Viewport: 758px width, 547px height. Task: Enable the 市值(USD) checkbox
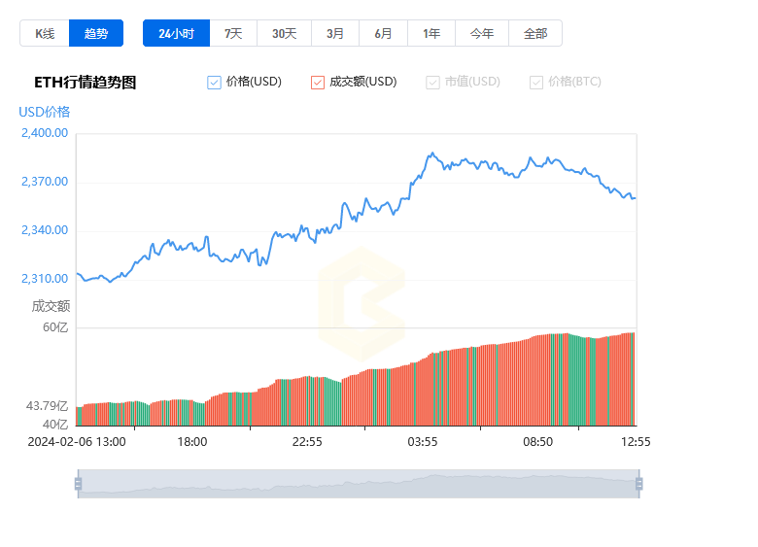pos(432,83)
